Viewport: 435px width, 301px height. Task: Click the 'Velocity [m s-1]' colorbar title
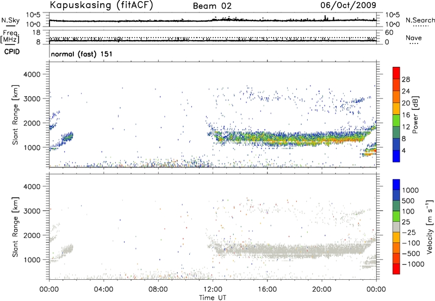point(430,227)
